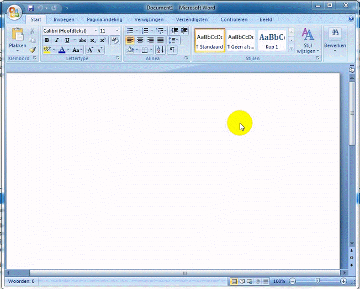Apply bulleted list
The width and height of the screenshot is (360, 289).
point(130,30)
